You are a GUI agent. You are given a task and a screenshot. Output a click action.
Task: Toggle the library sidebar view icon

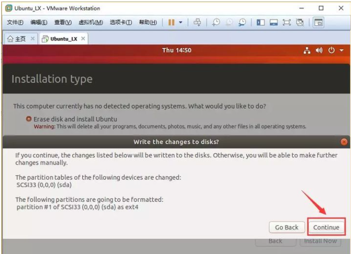(261, 22)
